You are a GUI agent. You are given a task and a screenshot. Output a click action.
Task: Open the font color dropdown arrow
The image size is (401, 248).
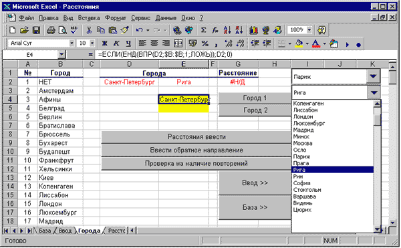pyautogui.click(x=324, y=44)
